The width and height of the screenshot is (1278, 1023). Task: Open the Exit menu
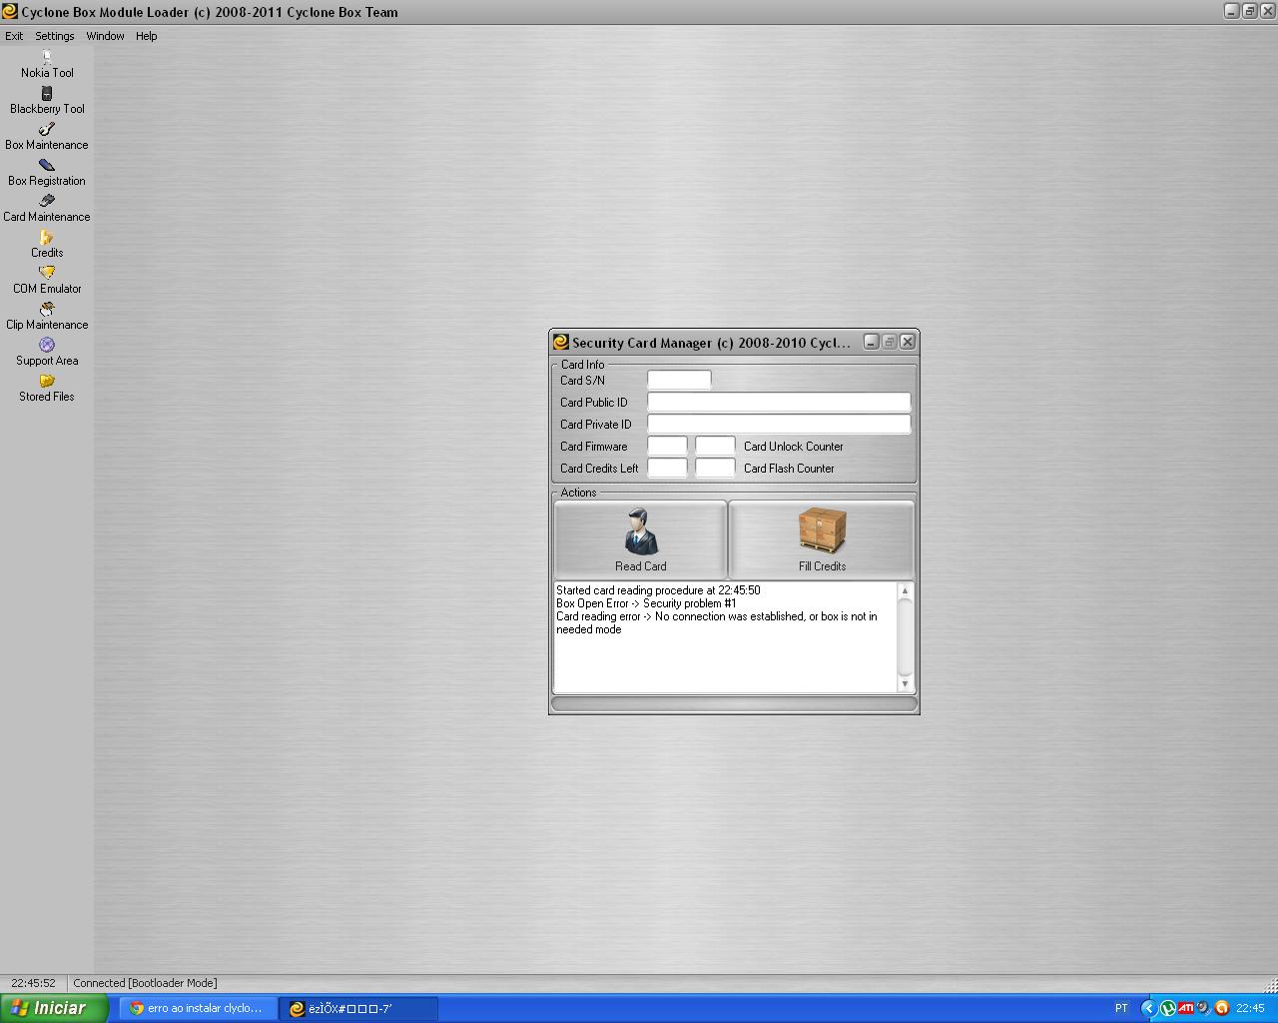(14, 36)
